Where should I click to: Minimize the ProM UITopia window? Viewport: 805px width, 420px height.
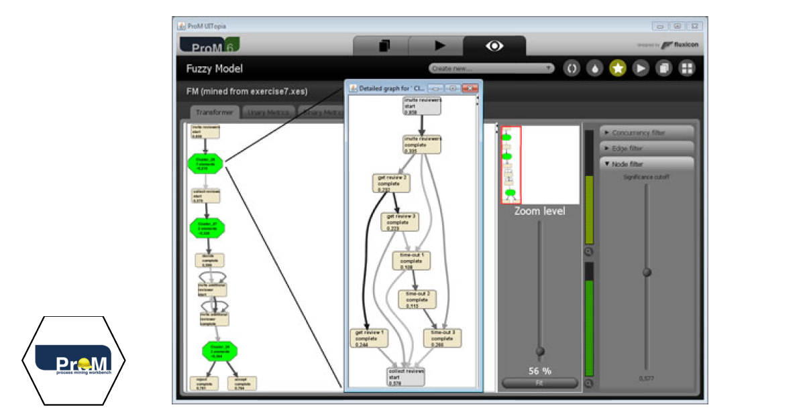point(661,26)
